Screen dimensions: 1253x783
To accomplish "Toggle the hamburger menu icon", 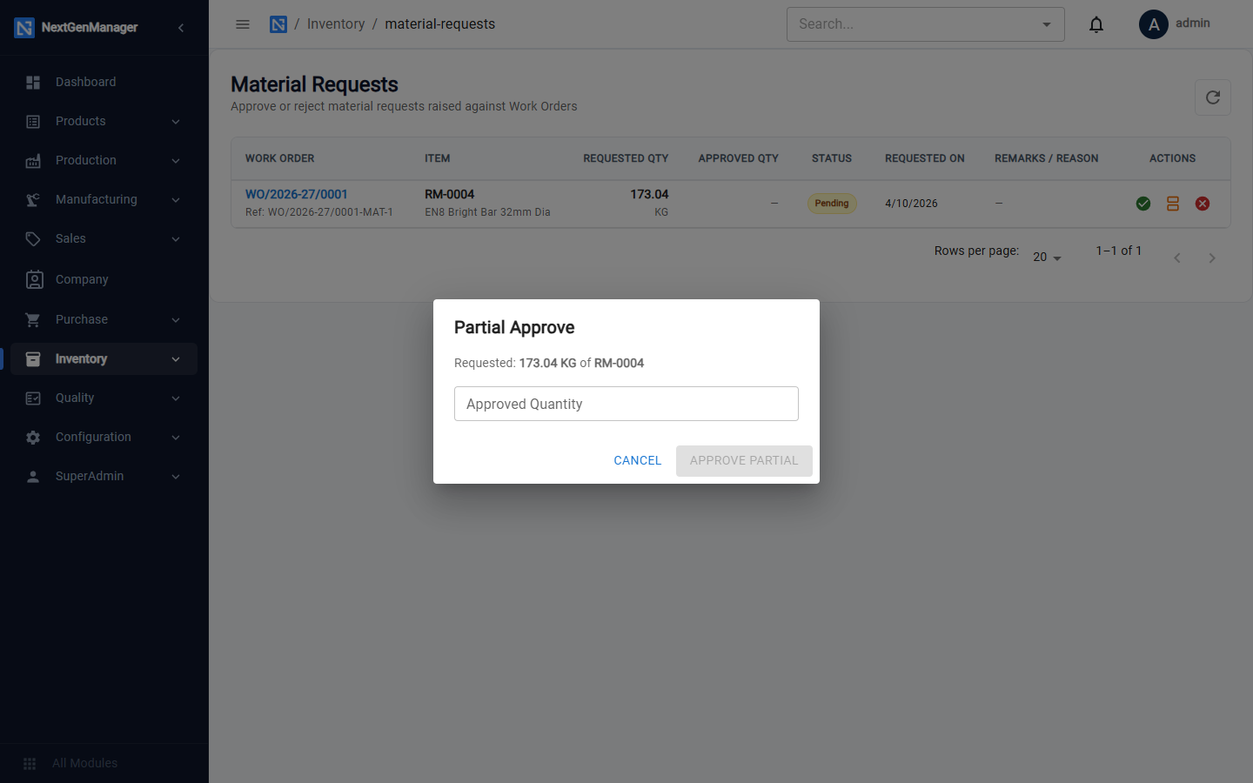I will point(243,24).
